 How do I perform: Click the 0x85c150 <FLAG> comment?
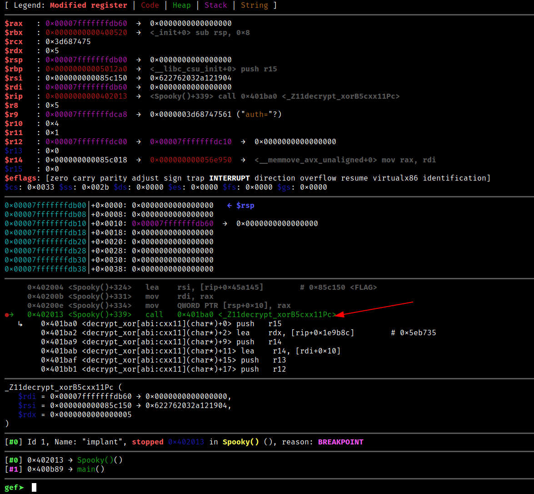point(339,287)
